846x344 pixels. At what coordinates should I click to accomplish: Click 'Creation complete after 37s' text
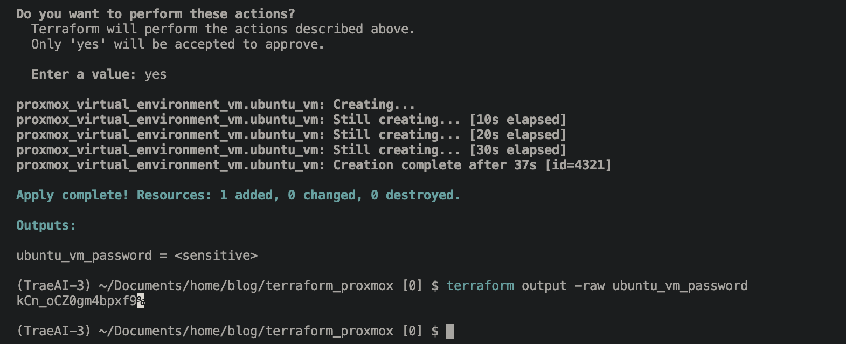click(434, 165)
